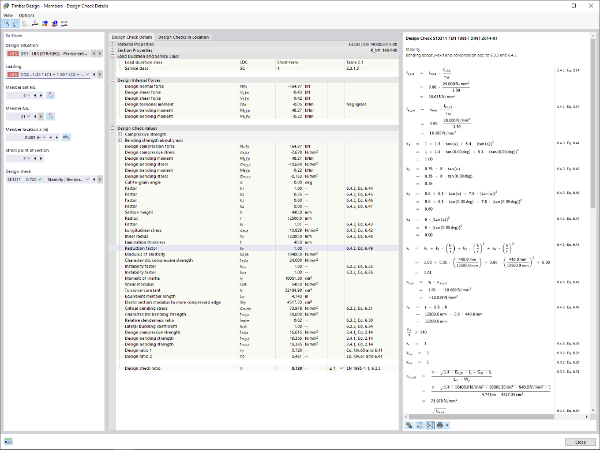Viewport: 600px width, 450px height.
Task: Click the cross-section beam icon in the top toolbar
Action: (x=35, y=24)
